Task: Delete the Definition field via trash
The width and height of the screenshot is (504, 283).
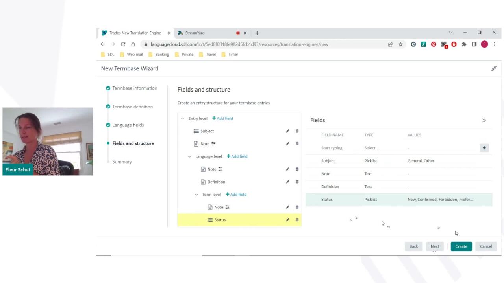Action: [x=297, y=182]
